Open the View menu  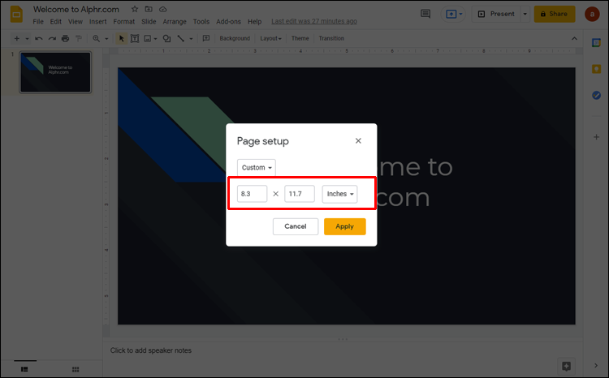point(76,22)
